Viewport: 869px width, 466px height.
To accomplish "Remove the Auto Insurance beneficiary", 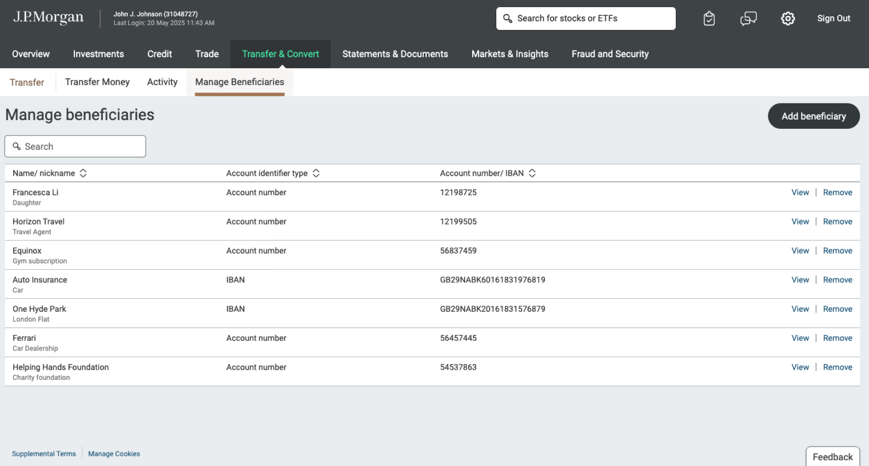I will pos(838,280).
